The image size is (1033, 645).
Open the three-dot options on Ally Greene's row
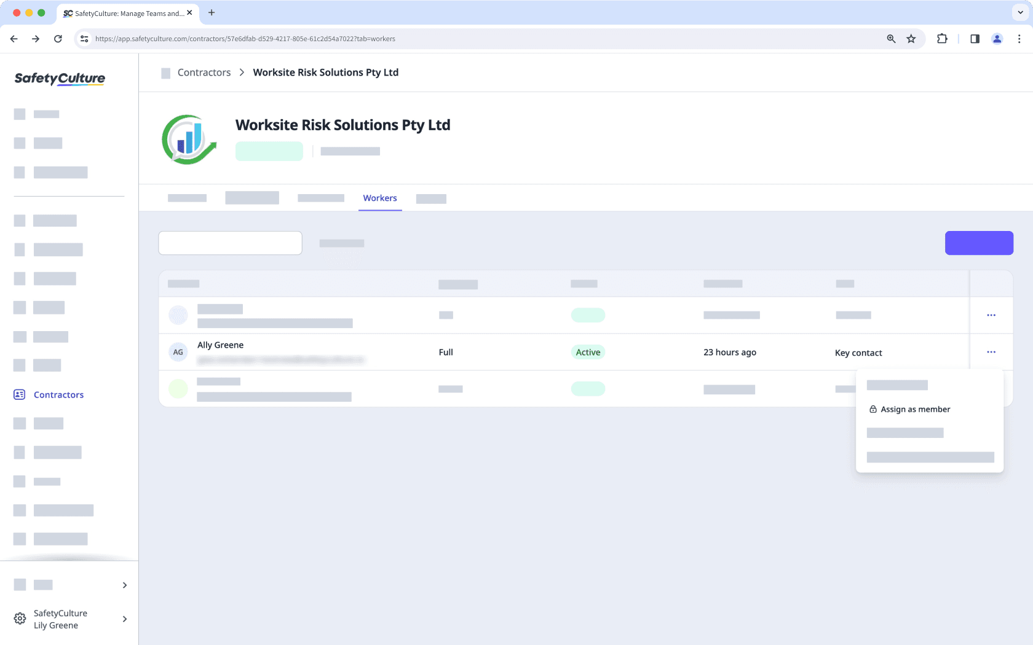pyautogui.click(x=991, y=352)
